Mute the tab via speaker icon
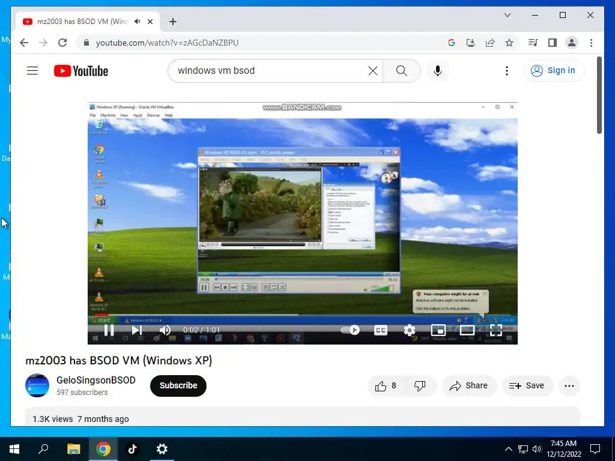Viewport: 615px width, 461px height. pos(138,22)
